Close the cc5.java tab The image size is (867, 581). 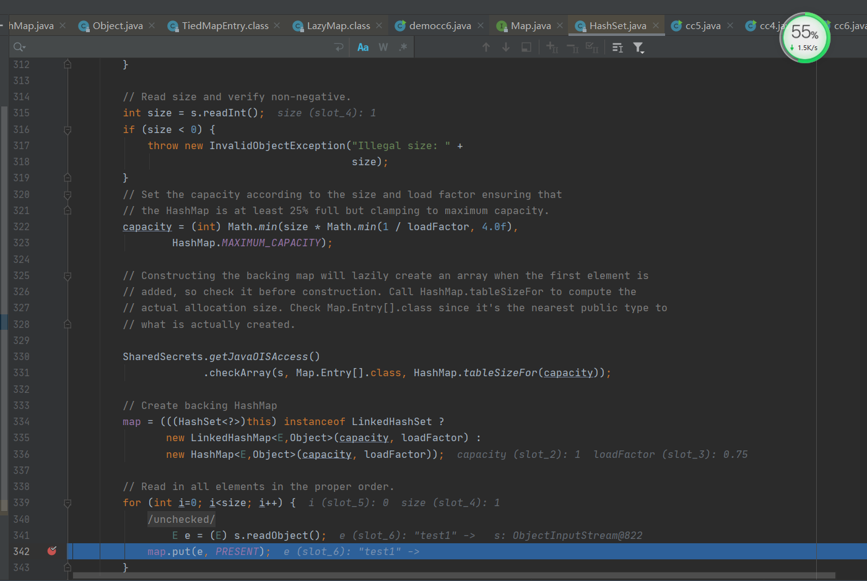coord(730,25)
